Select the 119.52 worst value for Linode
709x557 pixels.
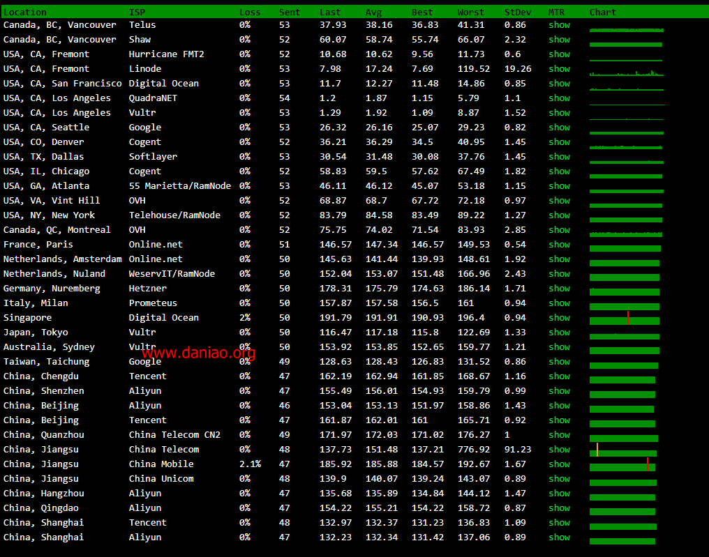(473, 68)
